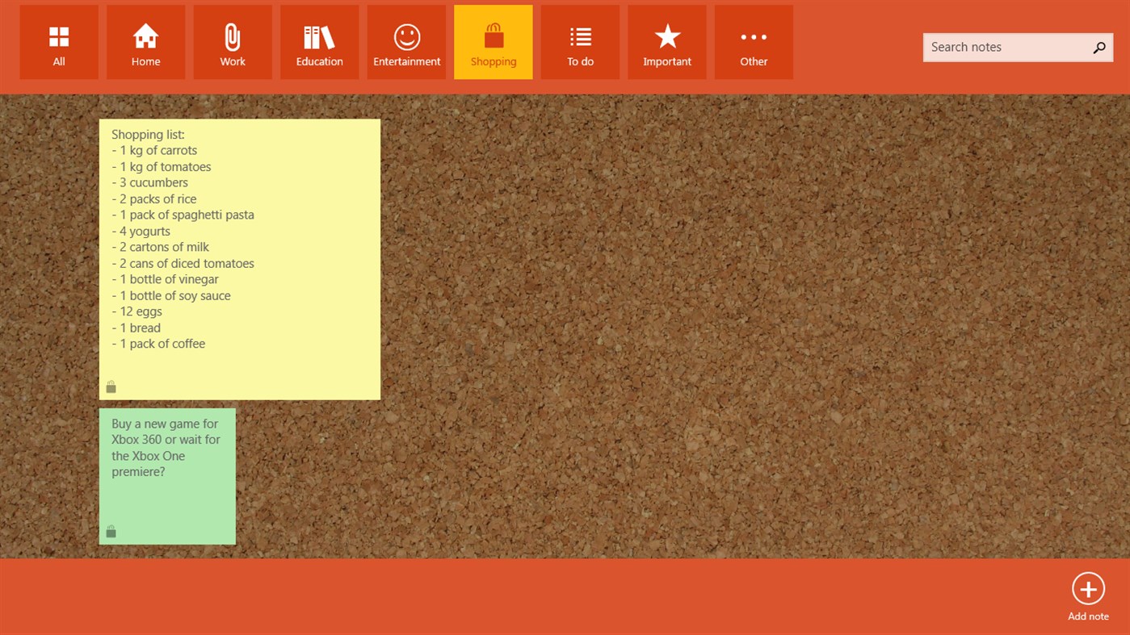Select the Work paperclip icon

click(x=233, y=36)
